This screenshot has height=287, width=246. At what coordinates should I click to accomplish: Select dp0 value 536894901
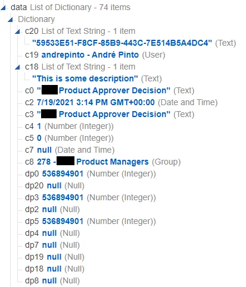[63, 174]
